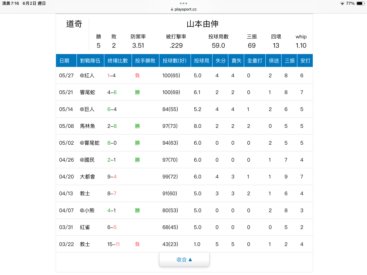367x275 pixels.
Task: Click the 安打 column header
Action: coord(305,61)
